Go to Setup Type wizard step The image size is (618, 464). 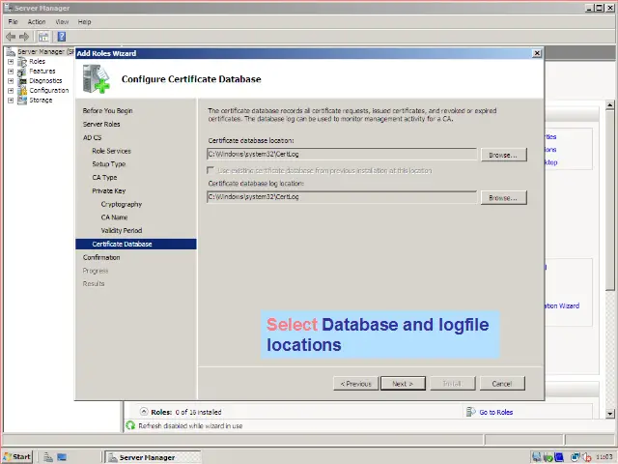(x=109, y=164)
